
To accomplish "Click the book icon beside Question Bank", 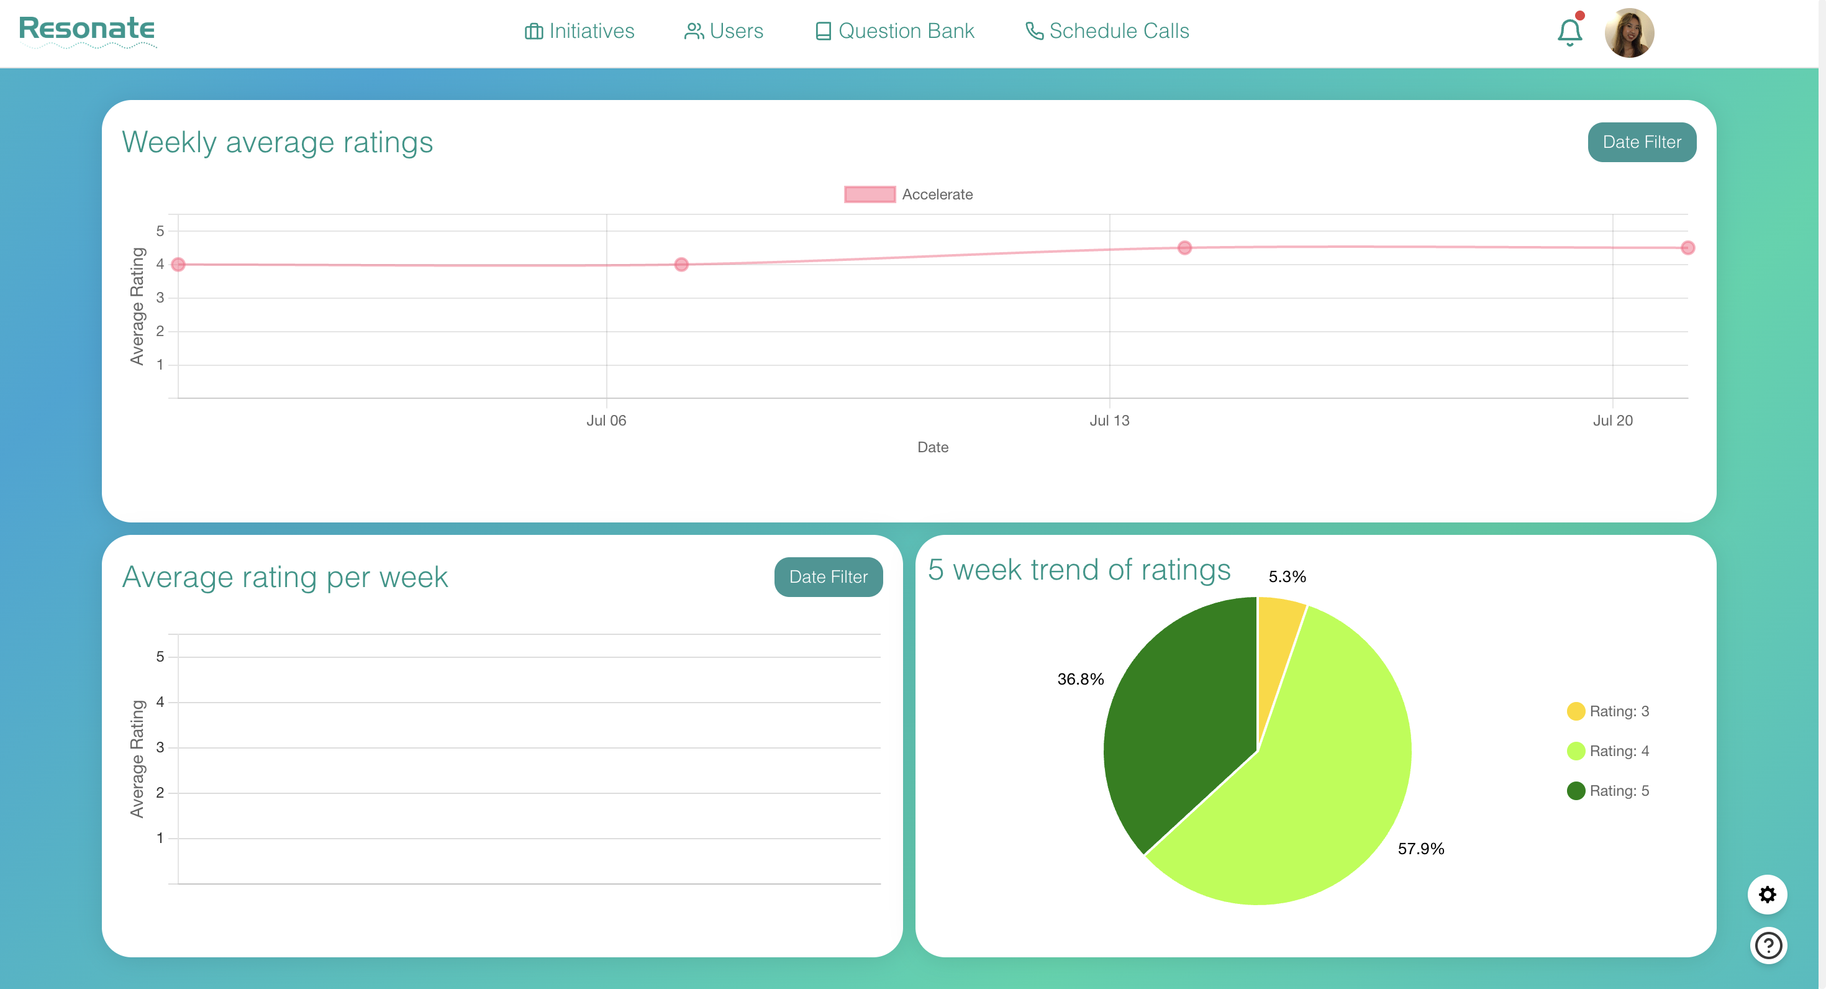I will click(822, 32).
